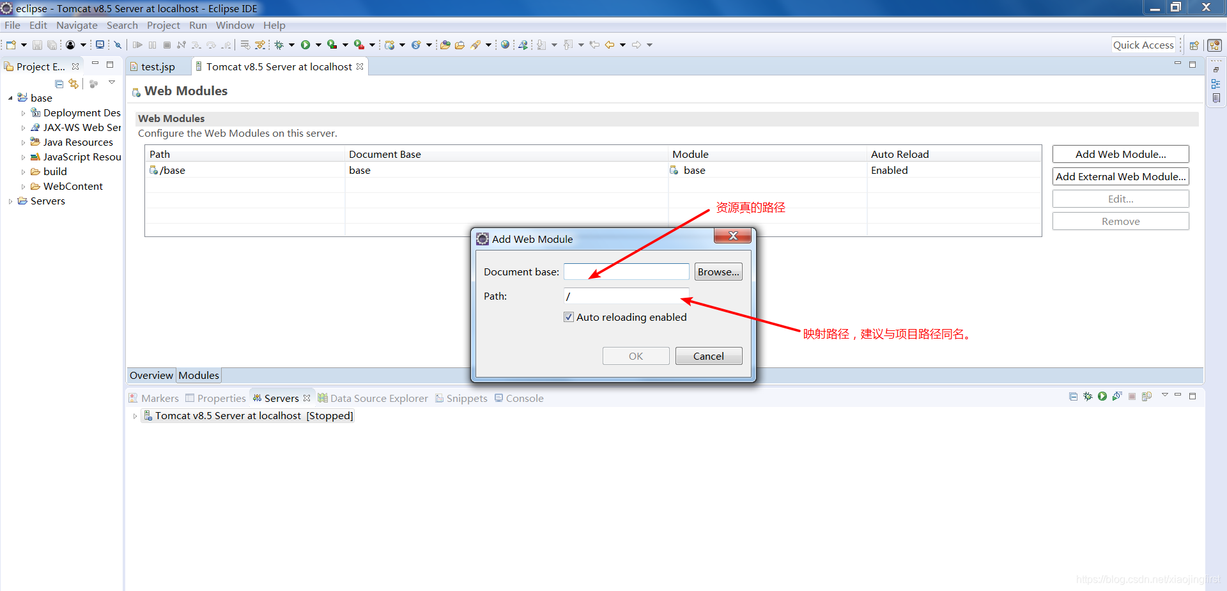Viewport: 1227px width, 591px height.
Task: Toggle Link with Editor in Project Explorer
Action: click(x=73, y=84)
